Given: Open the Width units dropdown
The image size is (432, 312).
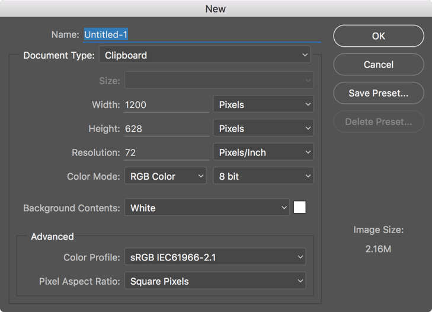Looking at the screenshot, I should click(263, 104).
